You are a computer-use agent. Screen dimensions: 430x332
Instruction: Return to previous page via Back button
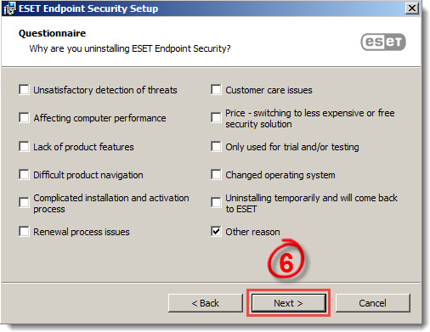point(206,303)
